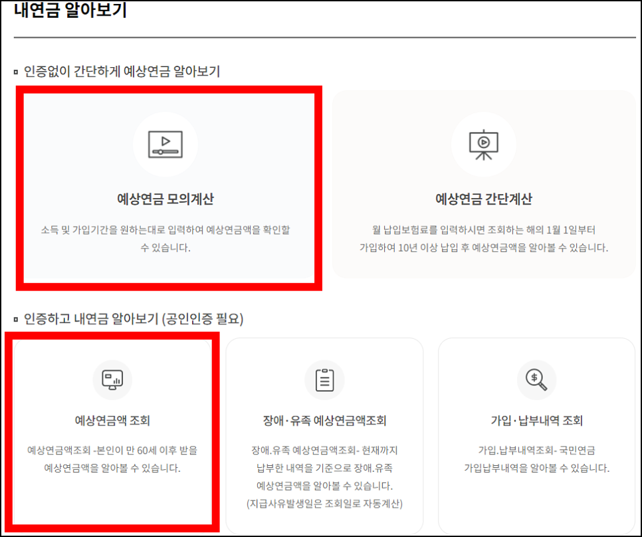
Task: Click the text 가입하여 10년 이상 납입 후 예상연금액을
Action: (x=443, y=248)
